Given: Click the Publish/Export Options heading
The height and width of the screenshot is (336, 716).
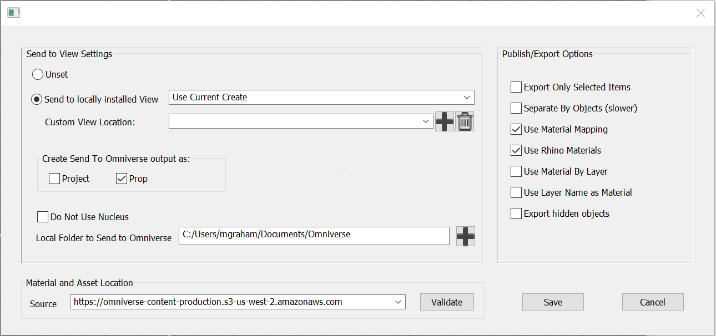Looking at the screenshot, I should point(547,54).
